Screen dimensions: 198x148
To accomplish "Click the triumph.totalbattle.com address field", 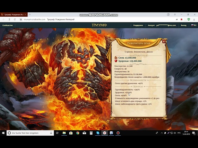I will coord(34,19).
